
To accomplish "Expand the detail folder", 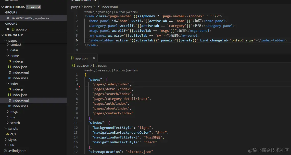I will 8,50.
